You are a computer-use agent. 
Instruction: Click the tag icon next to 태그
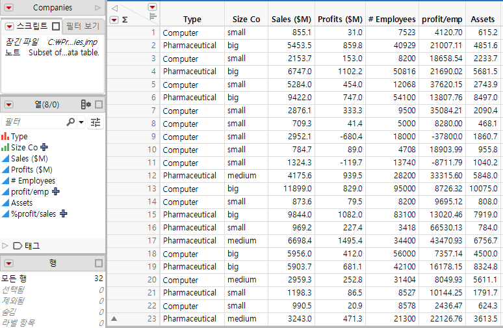[x=18, y=246]
